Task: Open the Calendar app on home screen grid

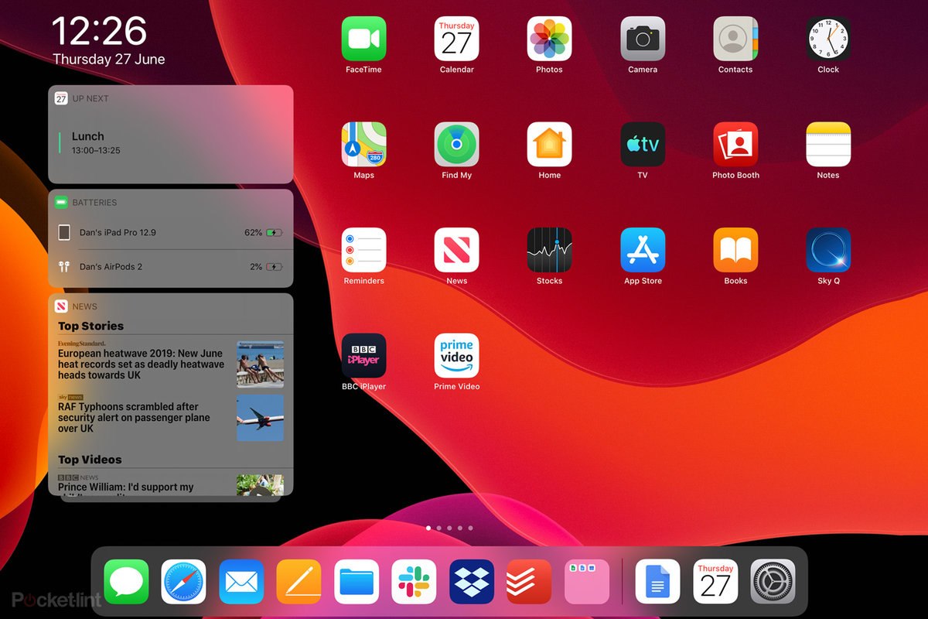Action: click(456, 39)
